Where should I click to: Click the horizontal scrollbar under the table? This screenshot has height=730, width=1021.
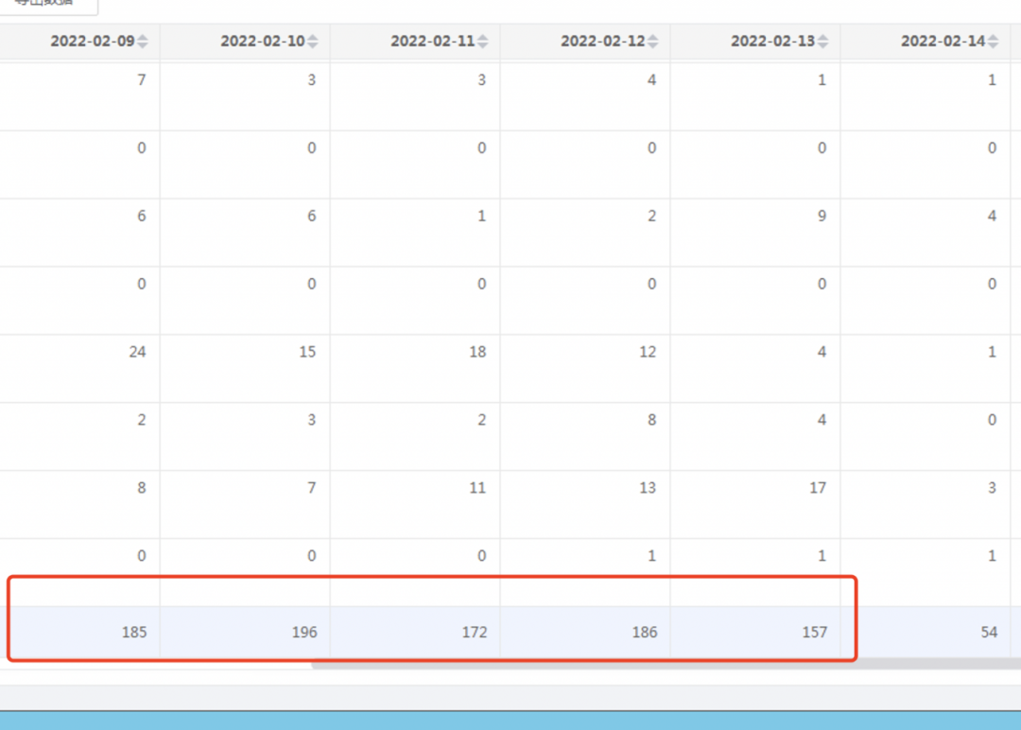point(666,664)
